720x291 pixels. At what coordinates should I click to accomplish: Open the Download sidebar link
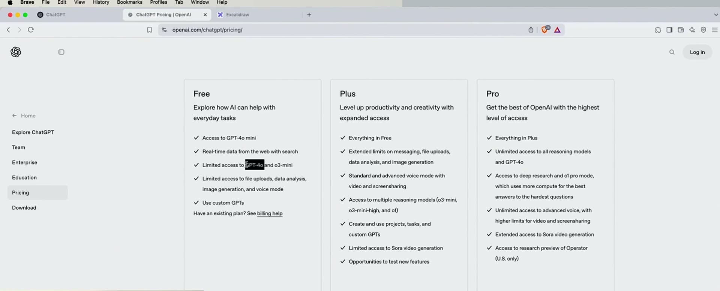point(24,208)
